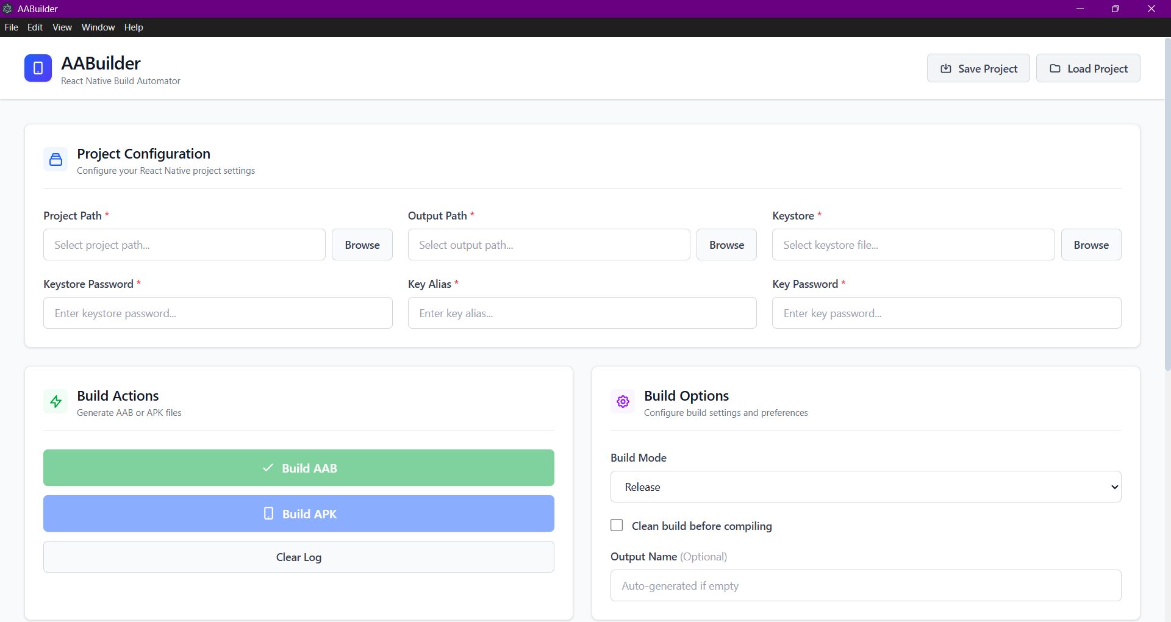Click the vertical page scrollbar
Image resolution: width=1171 pixels, height=622 pixels.
pyautogui.click(x=1167, y=201)
